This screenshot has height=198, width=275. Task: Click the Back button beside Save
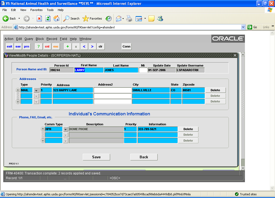coord(144,157)
